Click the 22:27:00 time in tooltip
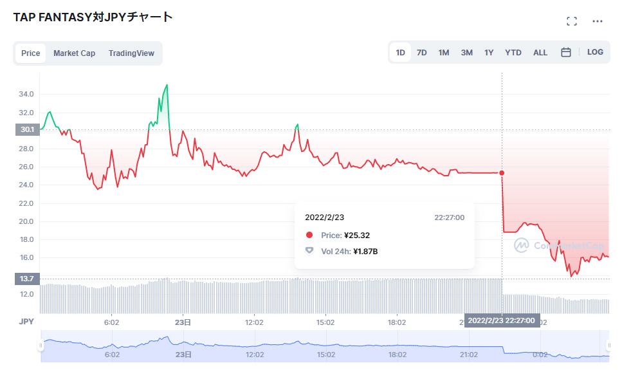The height and width of the screenshot is (370, 622). 449,217
